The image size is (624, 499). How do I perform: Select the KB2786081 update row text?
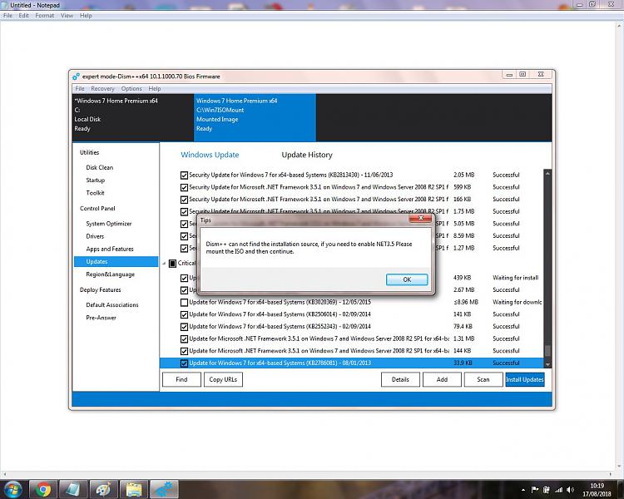click(x=280, y=363)
